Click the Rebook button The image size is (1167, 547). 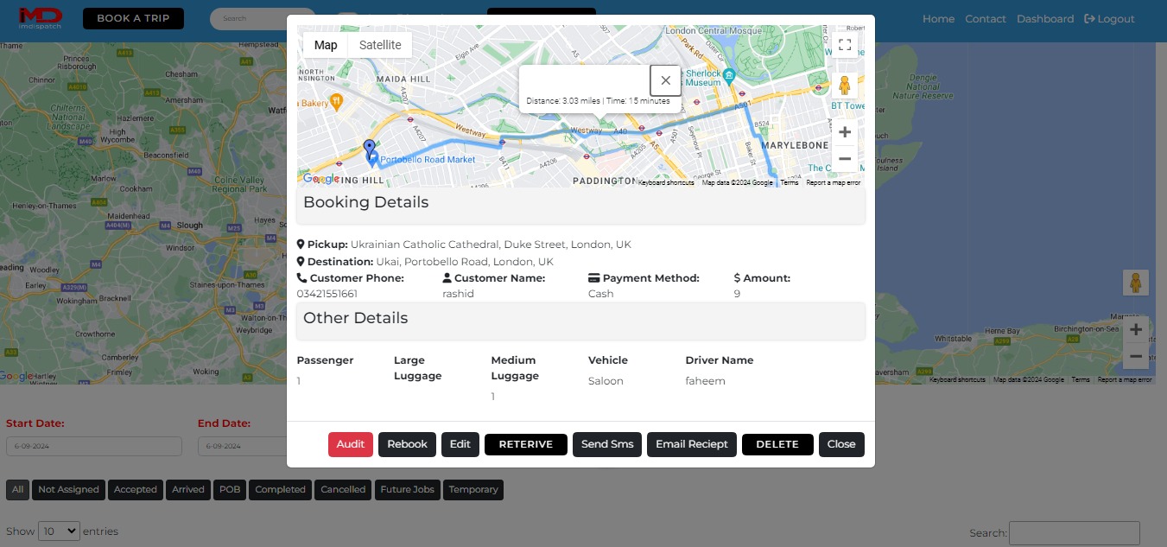[407, 444]
